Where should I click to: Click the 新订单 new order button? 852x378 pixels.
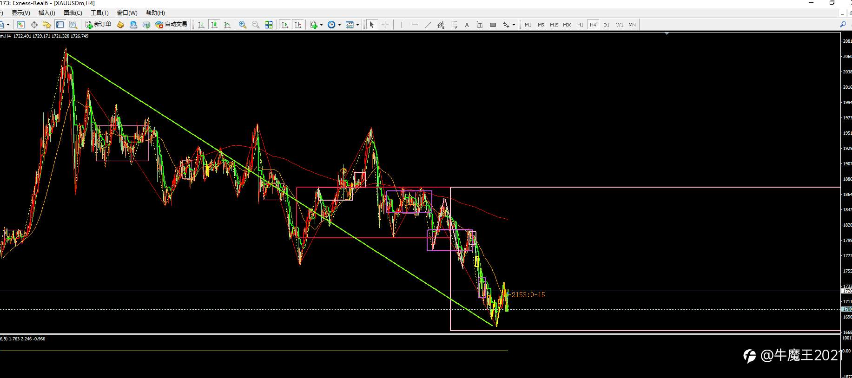coord(99,25)
